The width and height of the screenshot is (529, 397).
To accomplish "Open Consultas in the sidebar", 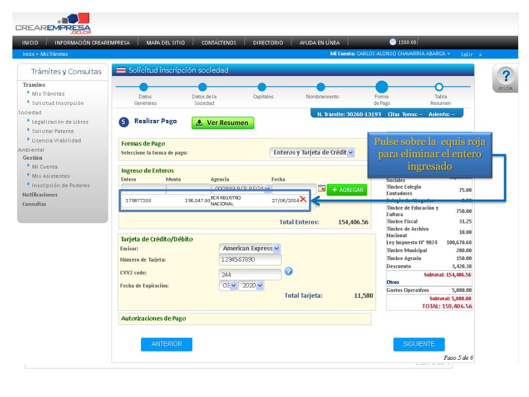I will pyautogui.click(x=34, y=204).
